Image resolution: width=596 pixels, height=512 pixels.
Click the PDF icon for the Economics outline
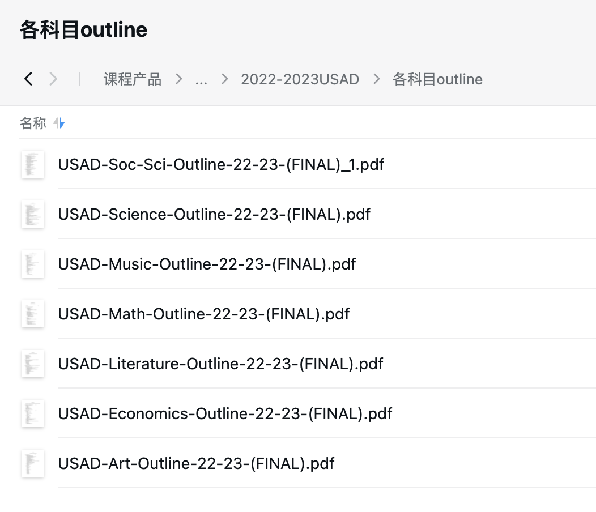pyautogui.click(x=33, y=413)
